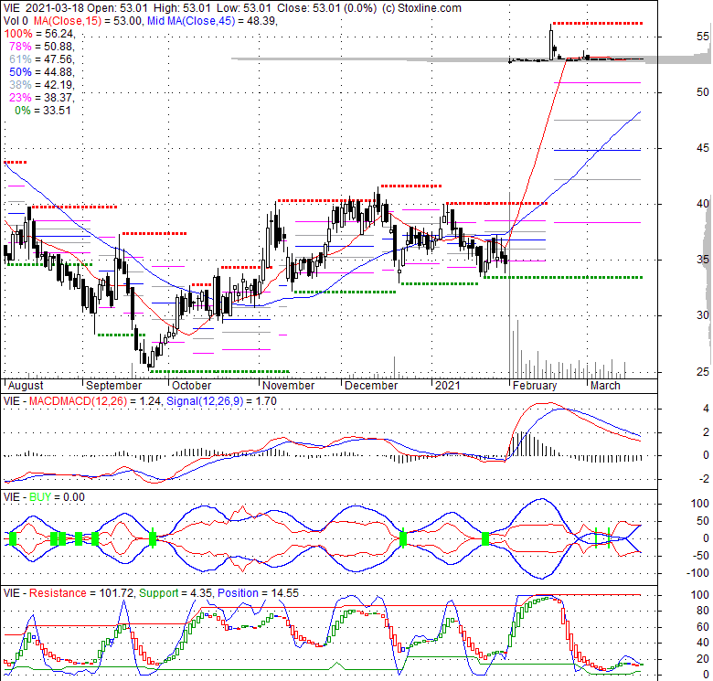Viewport: 713px width, 681px height.
Task: Select the '23% = 38.37' level text
Action: click(x=41, y=97)
